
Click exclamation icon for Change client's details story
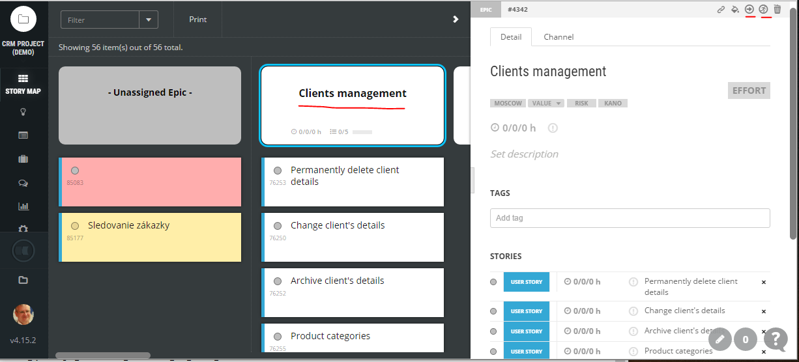[x=633, y=311]
